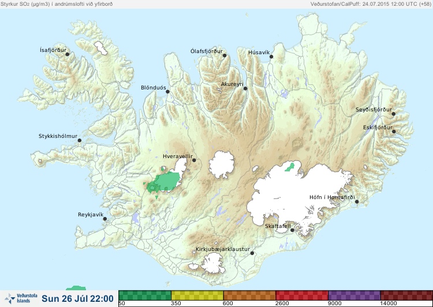433x307 pixels.
Task: Click the 'Eskifjörður' map label
Action: [x=378, y=128]
